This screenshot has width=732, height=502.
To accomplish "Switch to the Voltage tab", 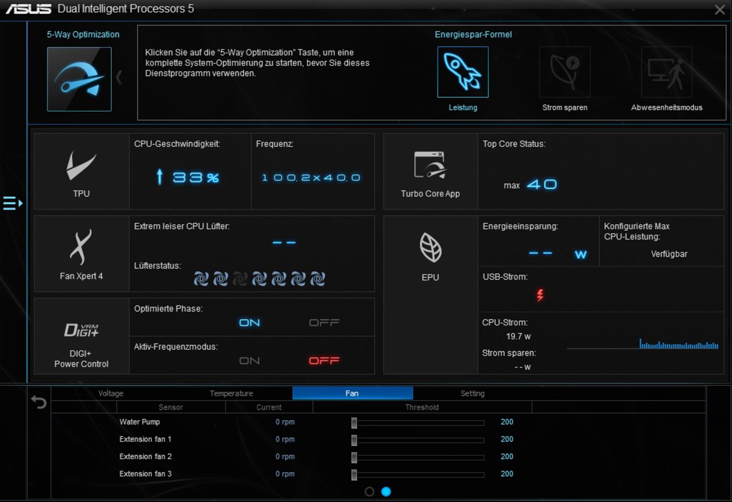I will coord(111,393).
